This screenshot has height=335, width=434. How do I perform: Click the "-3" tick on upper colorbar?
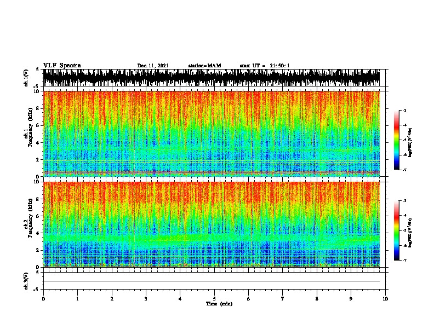pos(404,110)
